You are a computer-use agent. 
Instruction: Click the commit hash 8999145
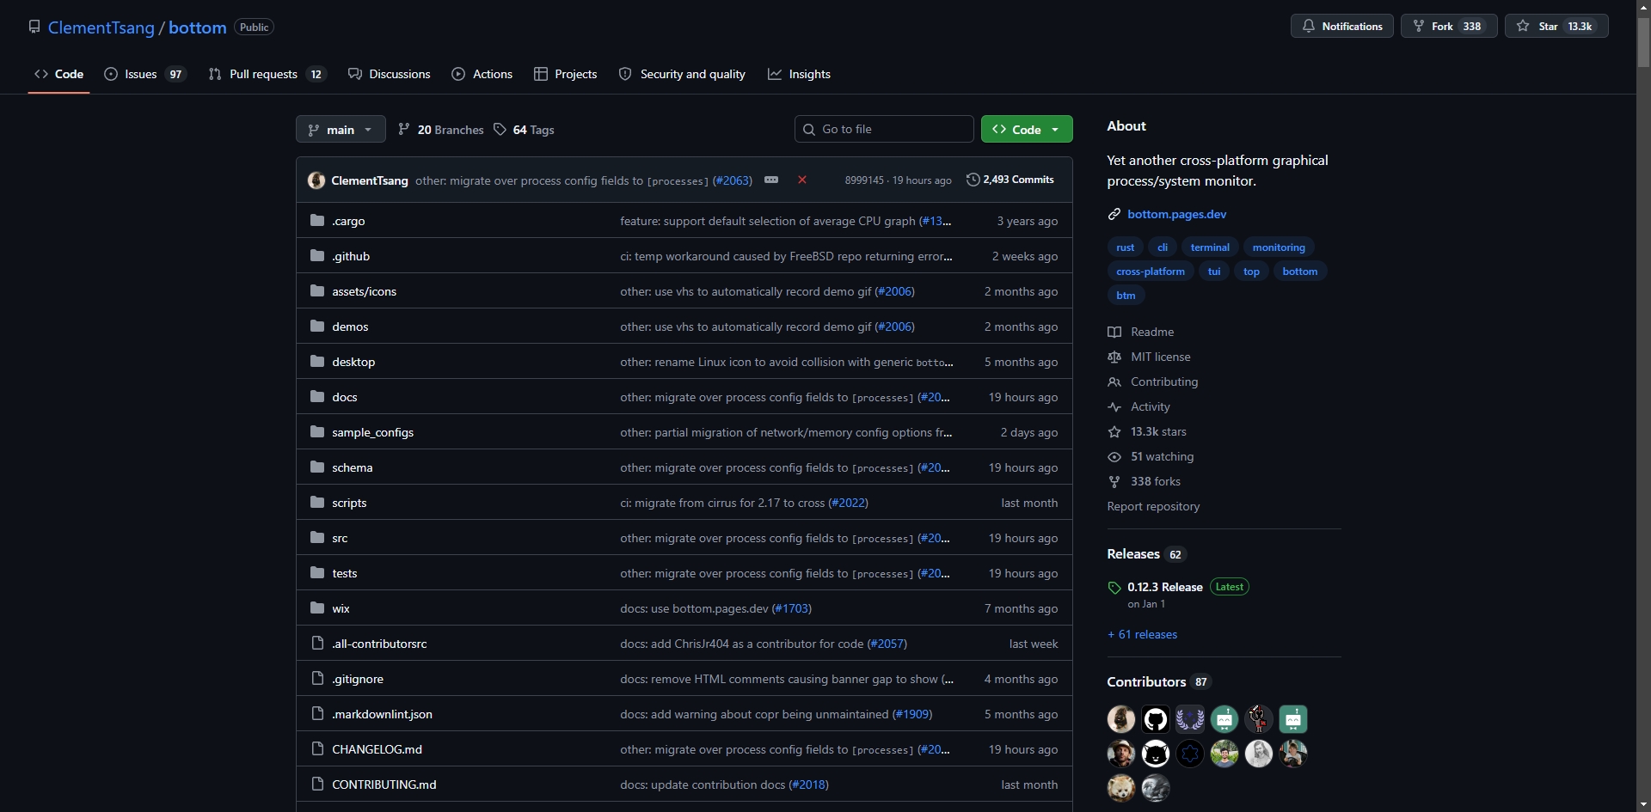(864, 180)
